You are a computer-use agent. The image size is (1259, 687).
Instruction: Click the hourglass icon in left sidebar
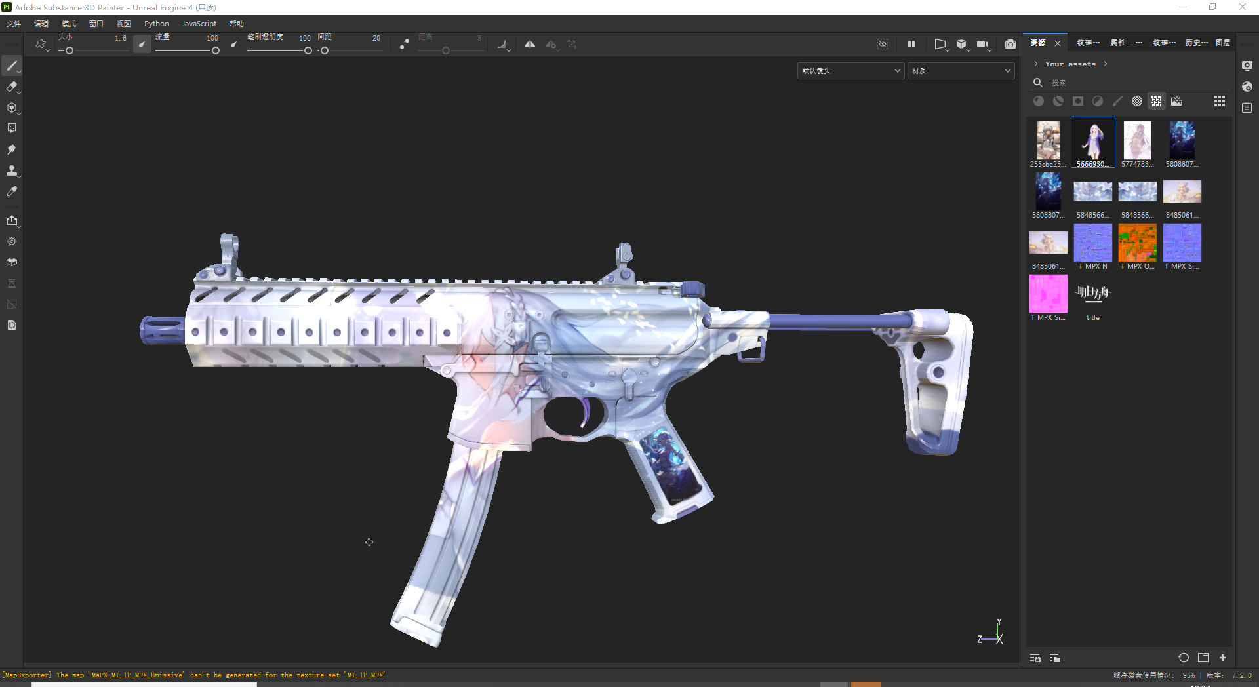12,283
